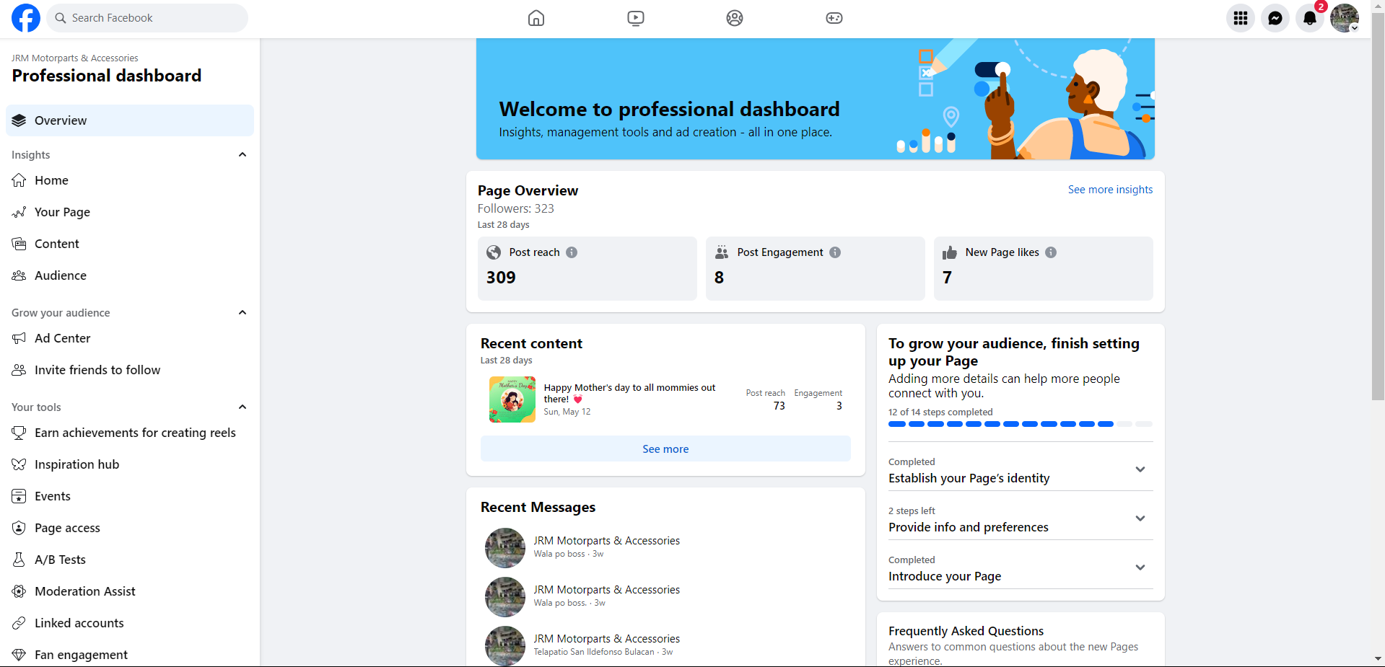Click the Fan engagement label
Viewport: 1385px width, 667px height.
(x=81, y=655)
